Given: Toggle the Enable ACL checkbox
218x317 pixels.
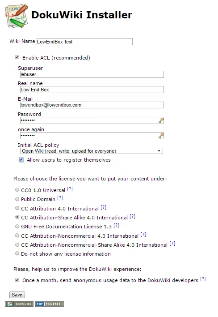Looking at the screenshot, I should tap(17, 57).
